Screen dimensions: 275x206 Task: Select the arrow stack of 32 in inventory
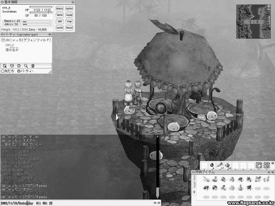(206, 179)
